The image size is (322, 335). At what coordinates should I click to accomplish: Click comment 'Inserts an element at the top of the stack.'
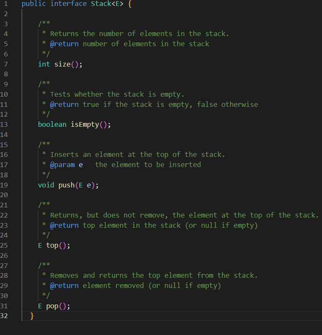tap(138, 154)
